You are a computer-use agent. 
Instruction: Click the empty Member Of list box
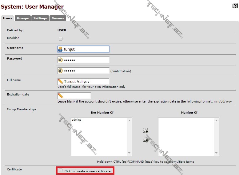point(186,137)
